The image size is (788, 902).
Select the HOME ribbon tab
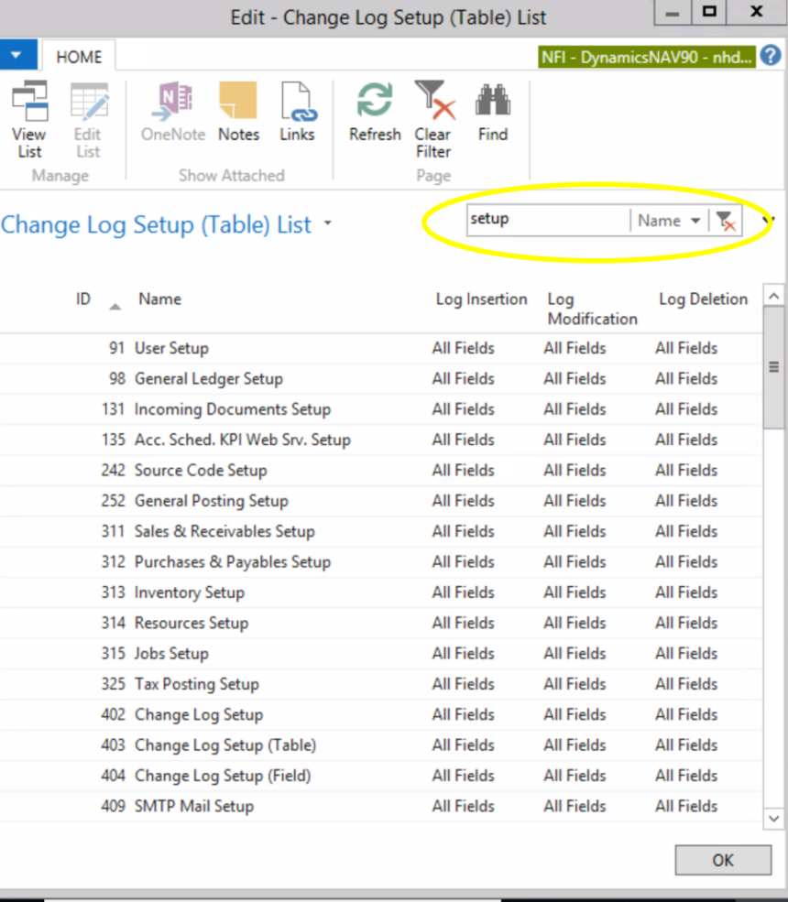click(x=79, y=57)
